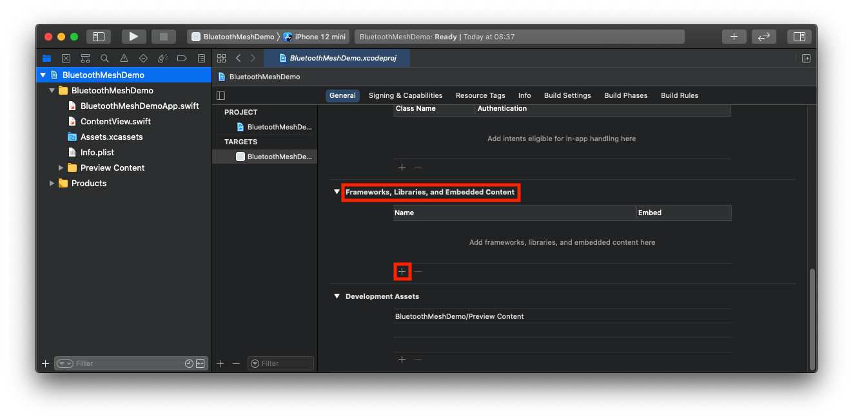Open the Library plus button

coord(734,37)
